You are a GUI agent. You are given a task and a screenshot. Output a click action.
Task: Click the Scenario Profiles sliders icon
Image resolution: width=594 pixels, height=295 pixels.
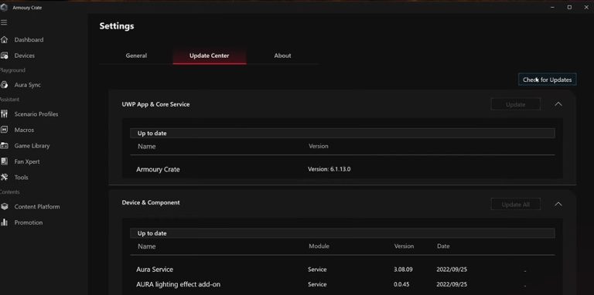pos(5,114)
